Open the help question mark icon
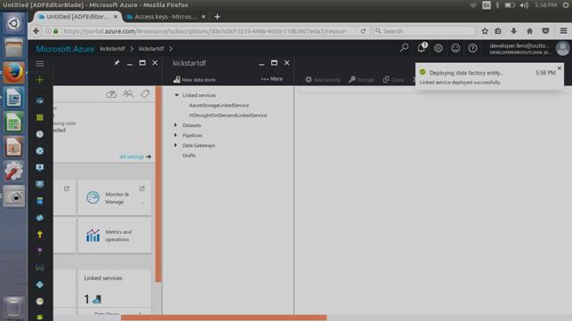572x321 pixels. click(x=472, y=48)
